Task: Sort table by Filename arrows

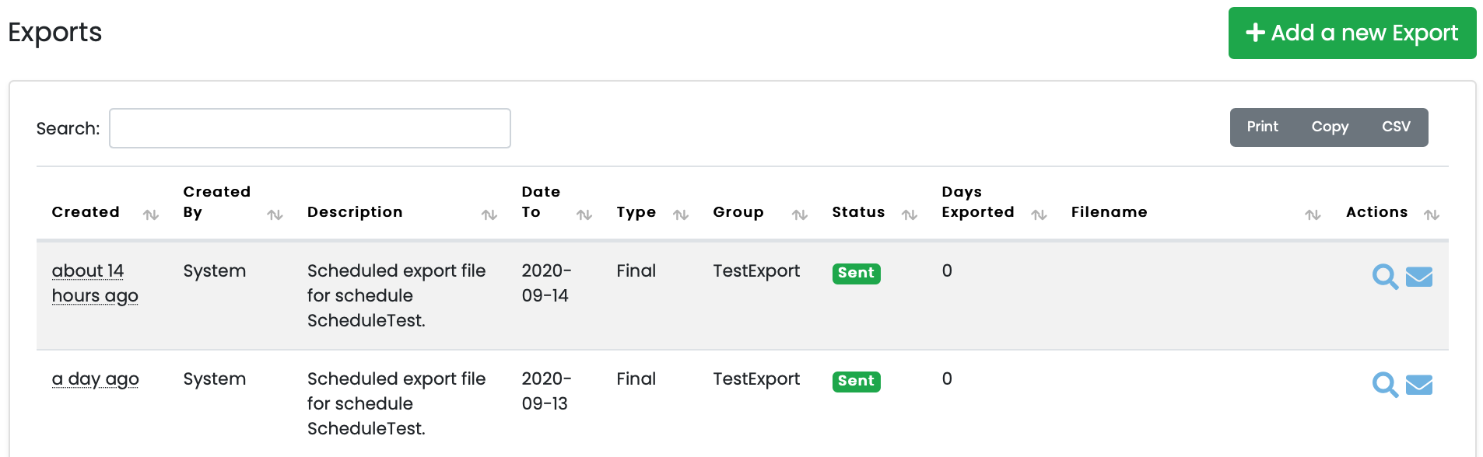Action: [x=1313, y=215]
